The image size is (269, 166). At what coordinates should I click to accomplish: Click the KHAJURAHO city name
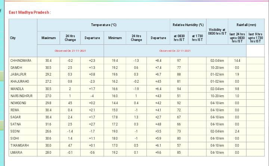click(19, 81)
